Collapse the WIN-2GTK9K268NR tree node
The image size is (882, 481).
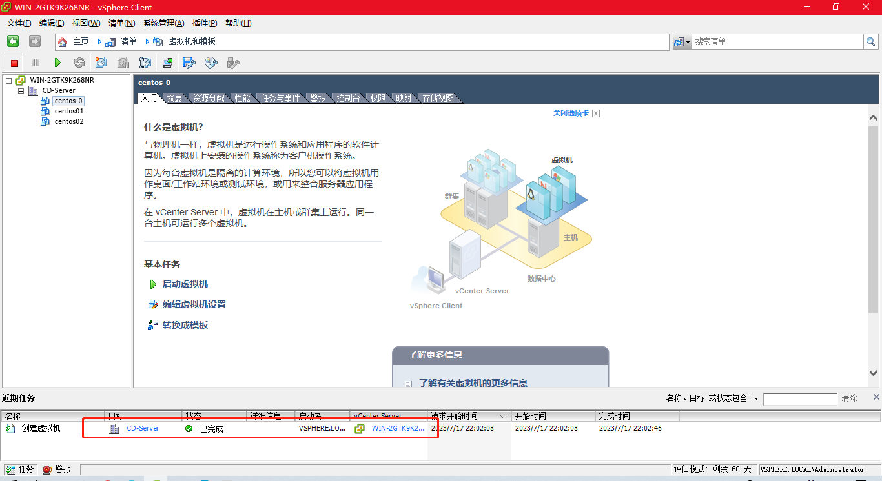coord(8,81)
